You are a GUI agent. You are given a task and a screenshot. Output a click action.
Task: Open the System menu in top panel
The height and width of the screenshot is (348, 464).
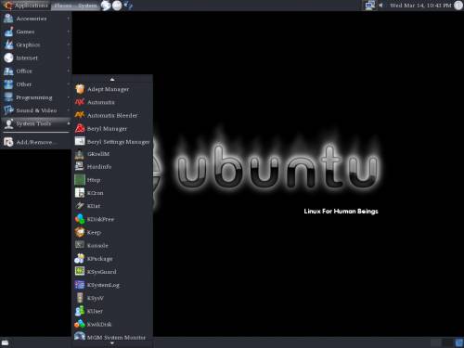click(87, 6)
